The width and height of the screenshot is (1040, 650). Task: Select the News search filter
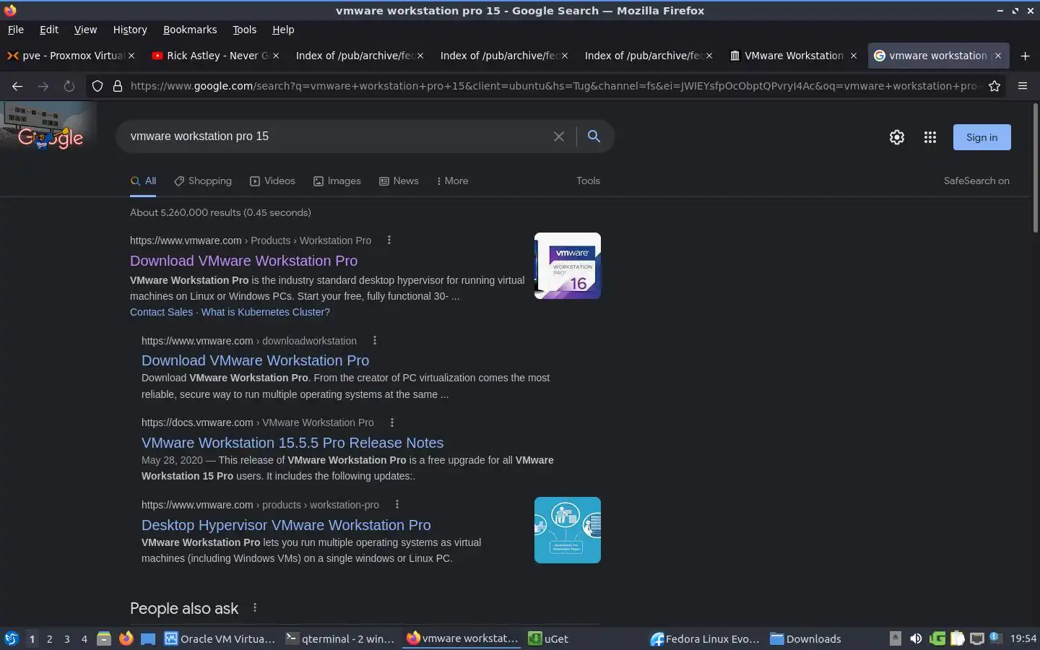click(399, 181)
